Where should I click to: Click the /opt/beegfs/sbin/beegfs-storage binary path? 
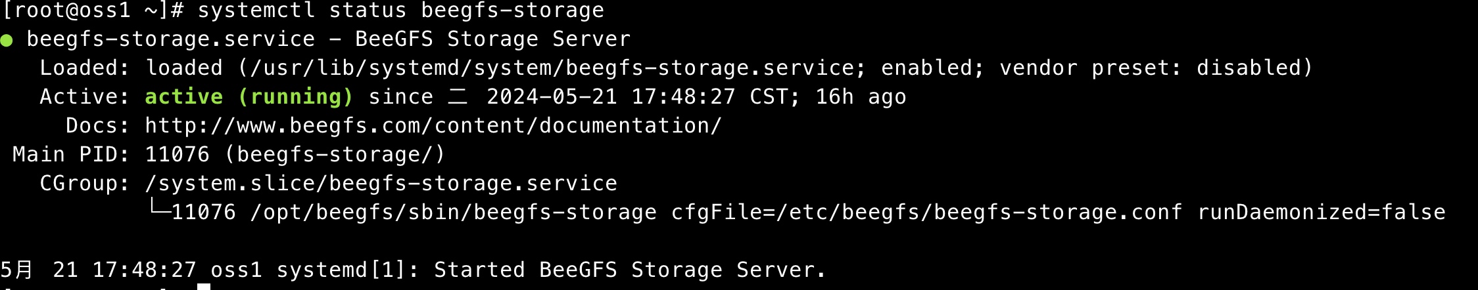click(x=453, y=212)
